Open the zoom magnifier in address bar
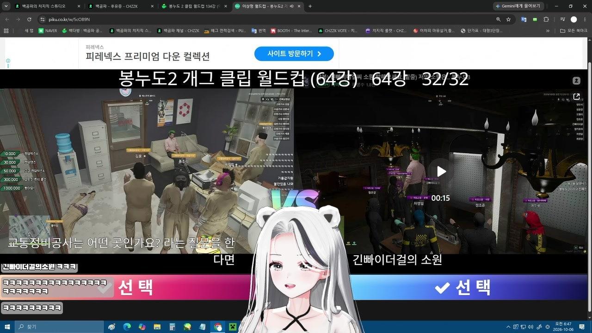 [498, 19]
